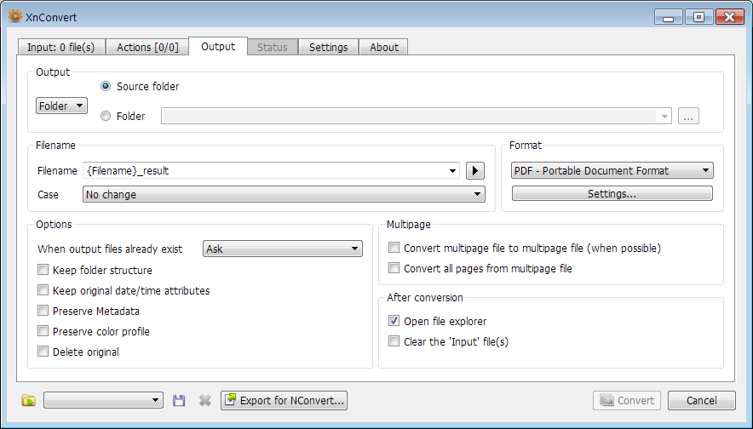Image resolution: width=753 pixels, height=429 pixels.
Task: Enable Convert all pages from multipage file
Action: [x=394, y=268]
